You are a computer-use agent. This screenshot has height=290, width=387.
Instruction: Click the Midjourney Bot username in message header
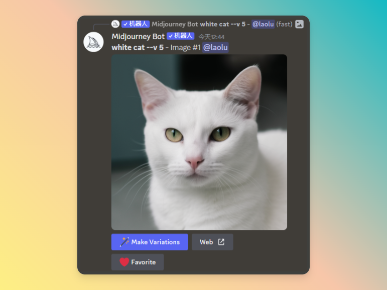tap(138, 36)
